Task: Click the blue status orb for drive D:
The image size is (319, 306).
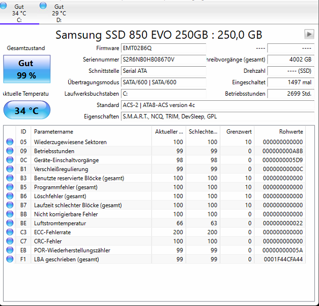Action: 43,6
